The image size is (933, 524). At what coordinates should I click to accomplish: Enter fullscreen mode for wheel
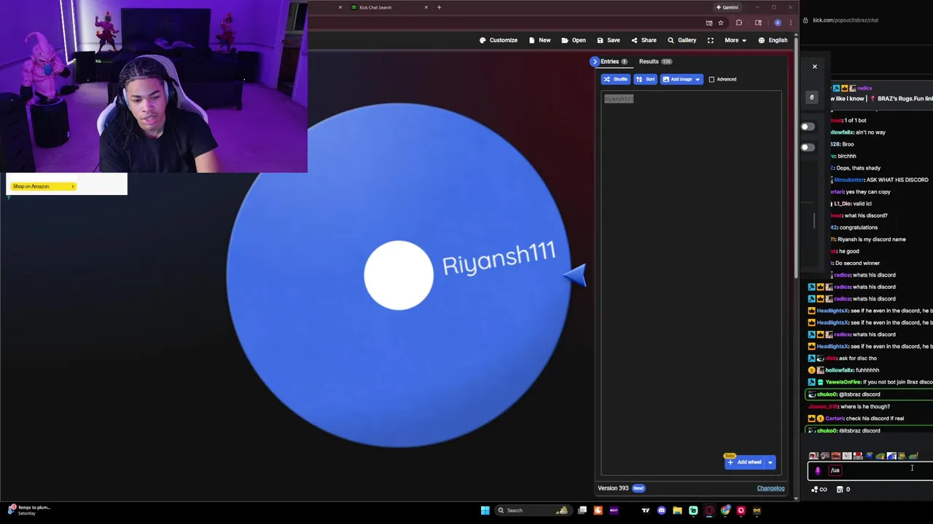click(x=711, y=40)
